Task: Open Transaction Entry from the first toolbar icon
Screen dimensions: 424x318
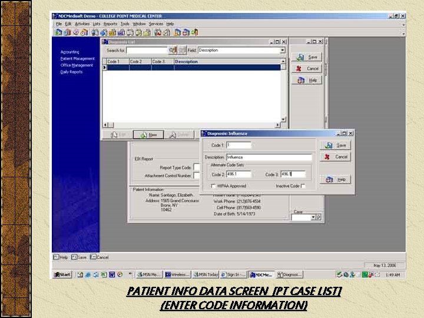Action: (x=58, y=32)
